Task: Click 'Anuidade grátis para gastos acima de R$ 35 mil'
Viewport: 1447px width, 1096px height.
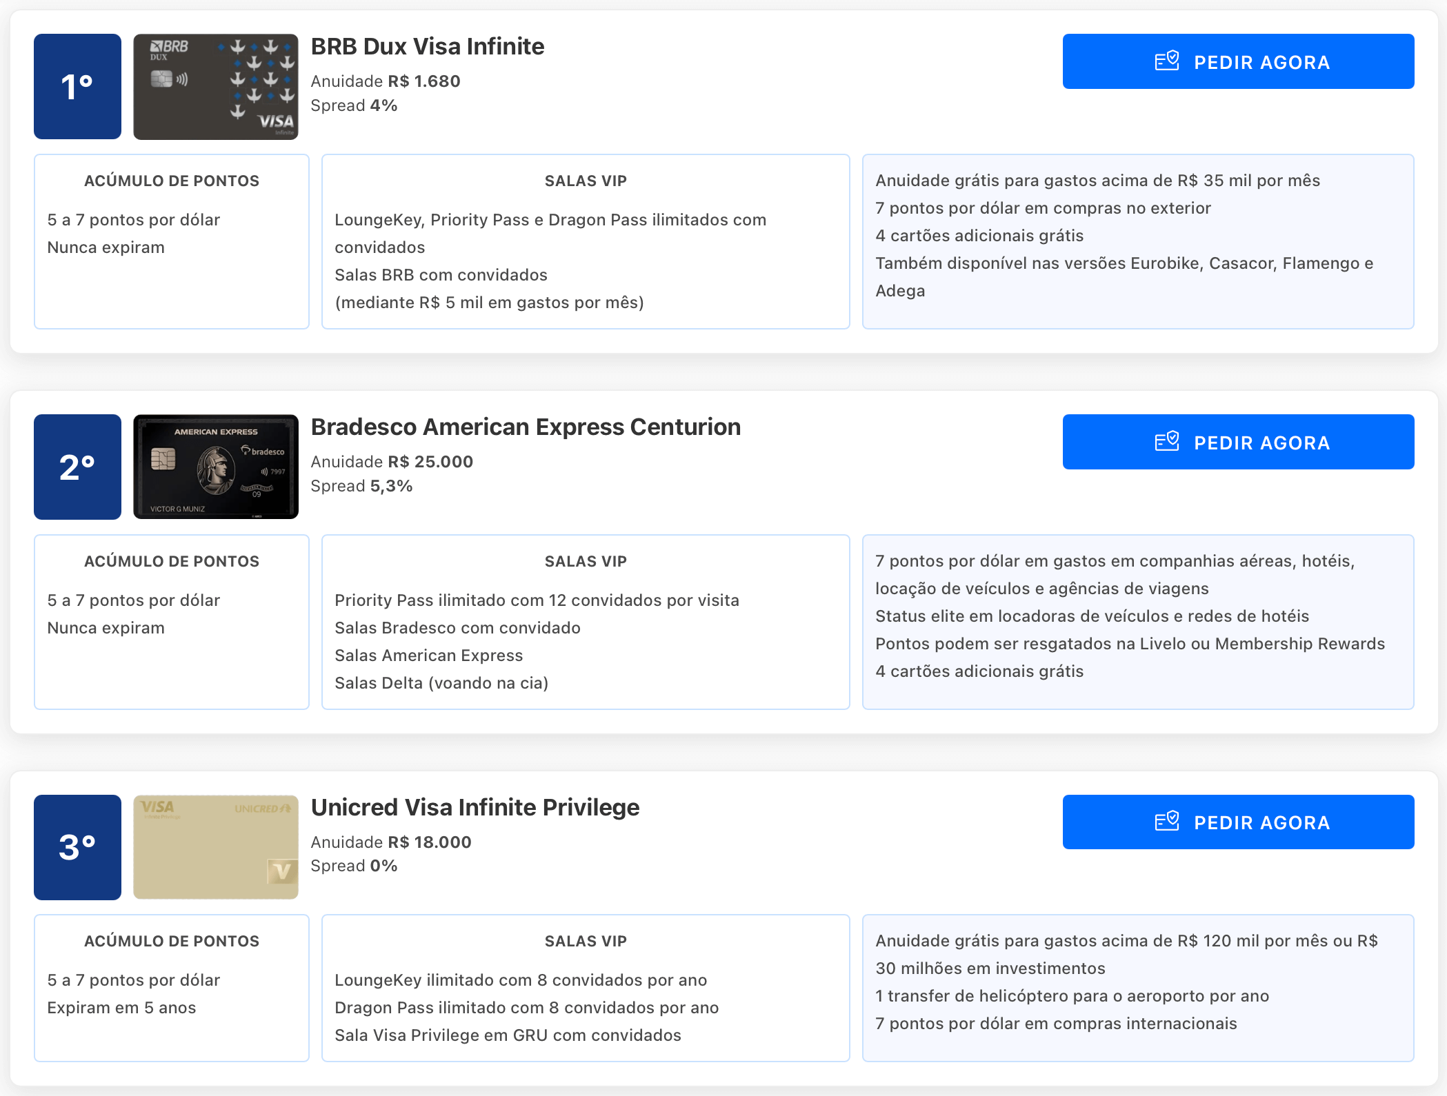Action: click(1097, 181)
